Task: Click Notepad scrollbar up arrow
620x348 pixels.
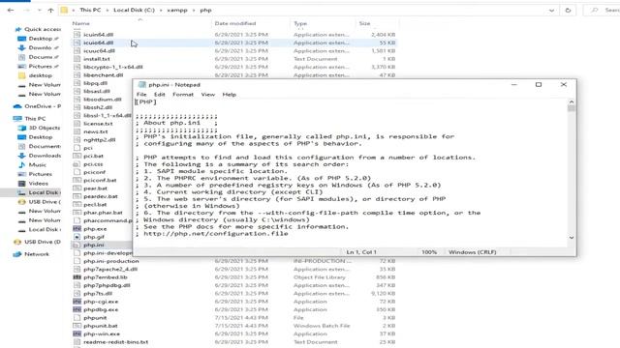Action: 572,102
